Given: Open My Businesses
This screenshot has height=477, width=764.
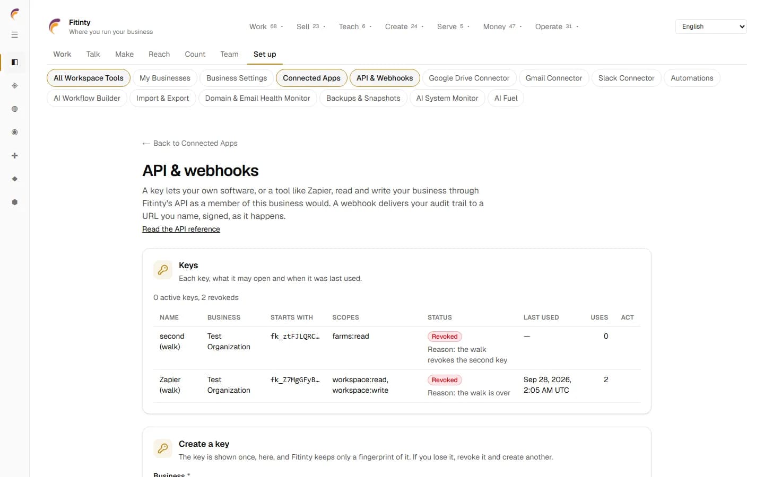Looking at the screenshot, I should click(165, 78).
